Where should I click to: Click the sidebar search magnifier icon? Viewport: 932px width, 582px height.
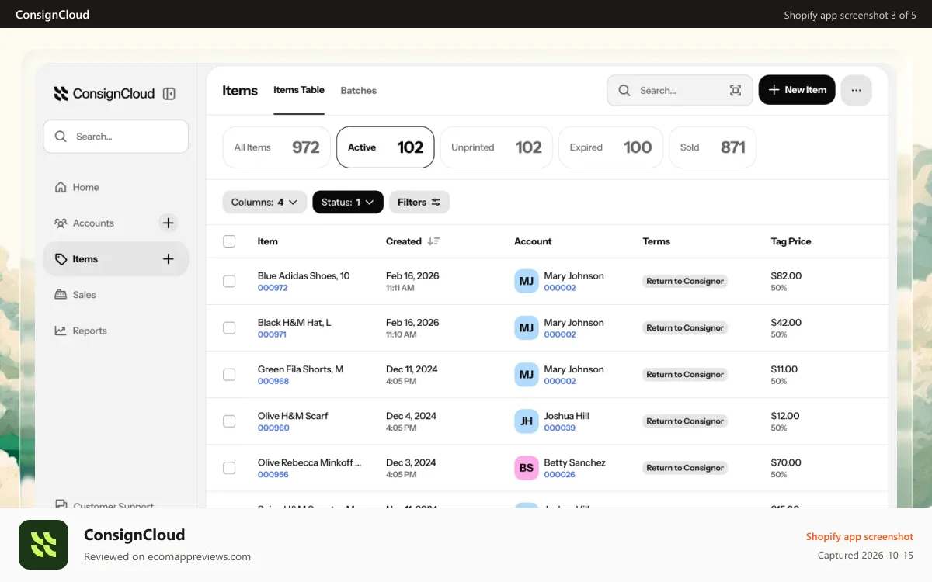tap(61, 137)
